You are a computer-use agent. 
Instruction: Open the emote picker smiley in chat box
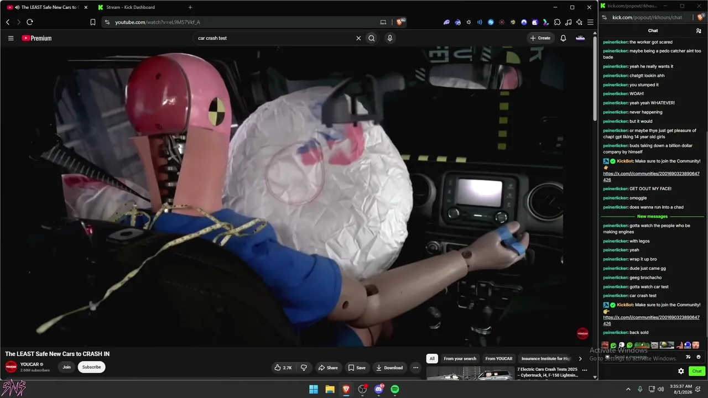[x=699, y=357]
